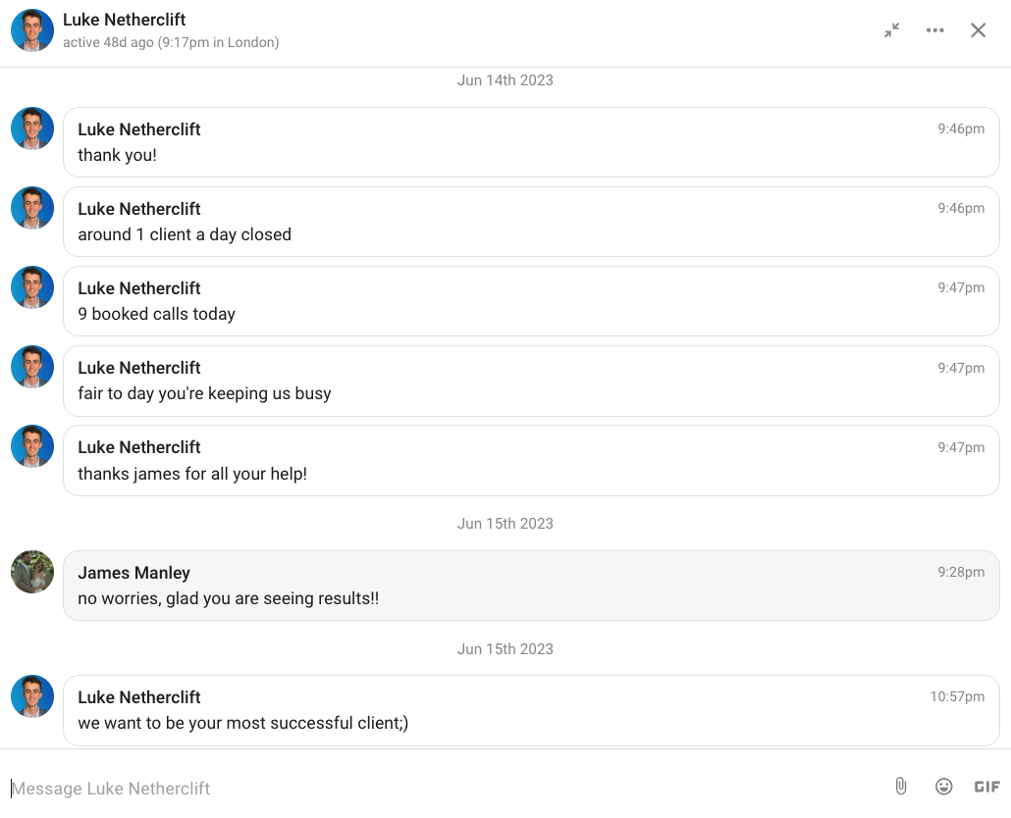Select the "around 1 client a day closed" message
The width and height of the screenshot is (1011, 818).
[x=185, y=234]
